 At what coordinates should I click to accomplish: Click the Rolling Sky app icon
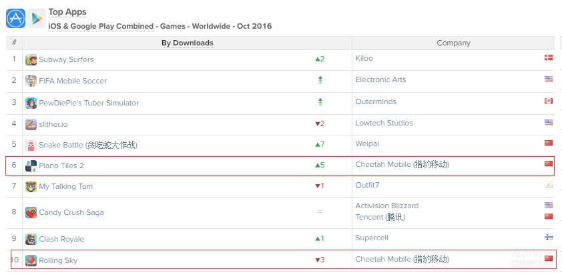pyautogui.click(x=31, y=260)
